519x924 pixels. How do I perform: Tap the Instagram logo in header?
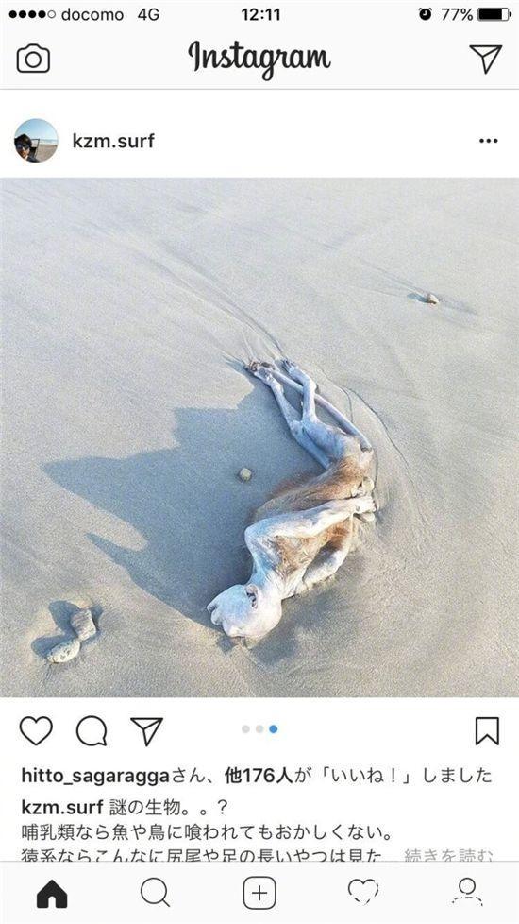pyautogui.click(x=259, y=59)
